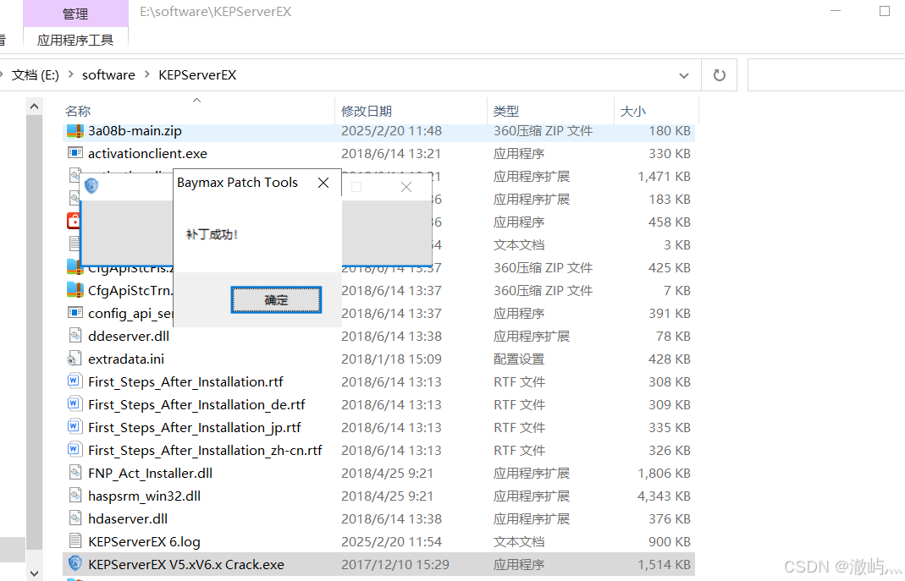Screen dimensions: 905x581
Task: Click the 2025/2/20 11:54 date cell
Action: coord(391,542)
